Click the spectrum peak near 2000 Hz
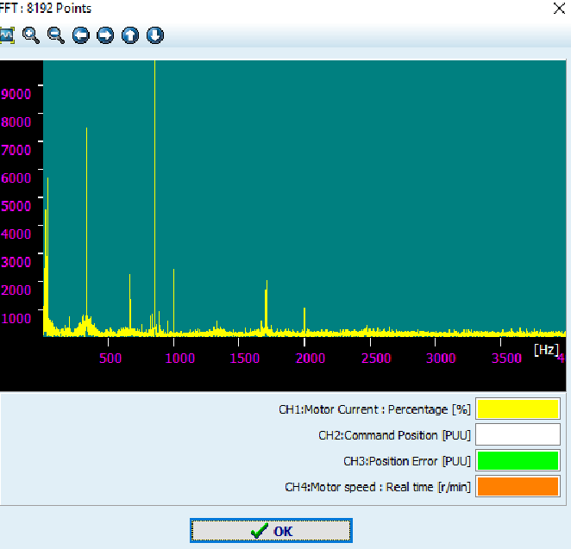 pos(304,319)
